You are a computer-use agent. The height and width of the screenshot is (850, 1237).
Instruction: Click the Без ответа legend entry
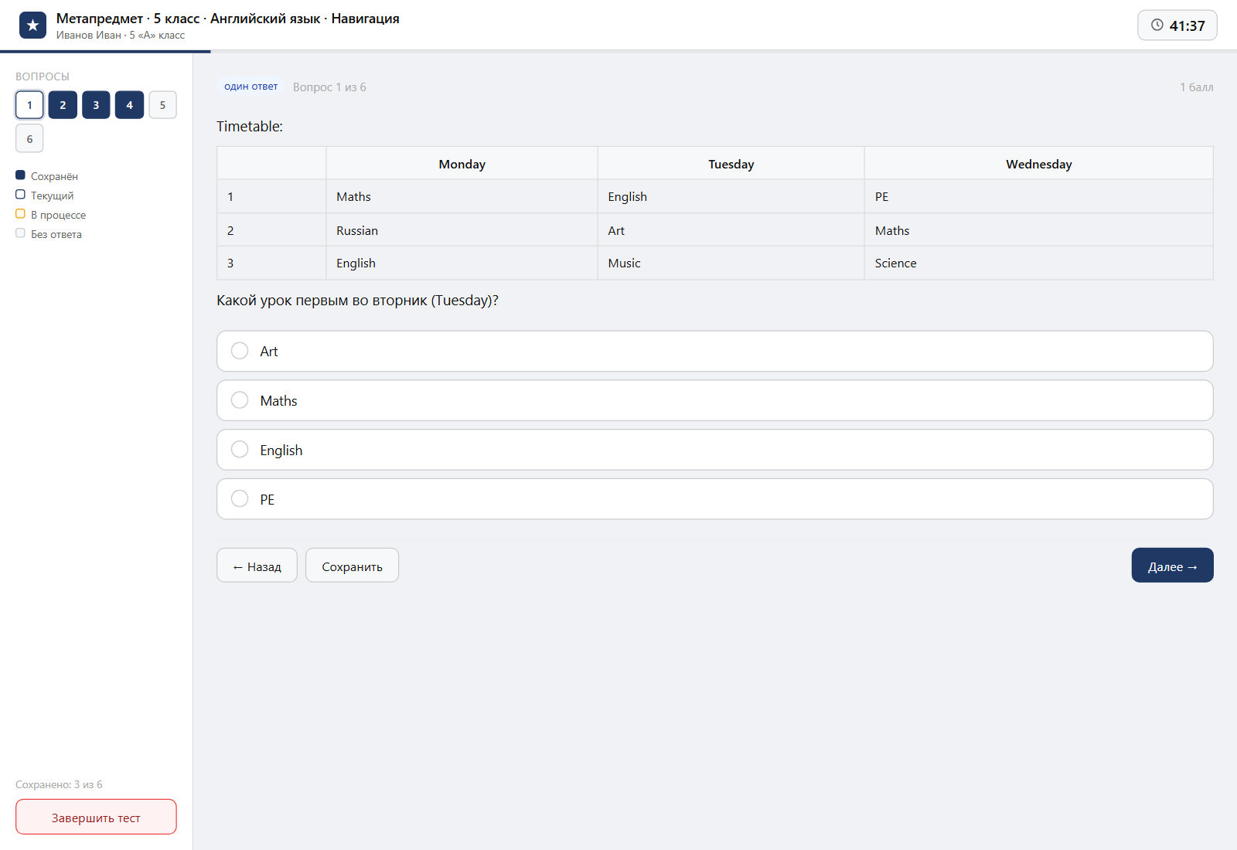49,234
